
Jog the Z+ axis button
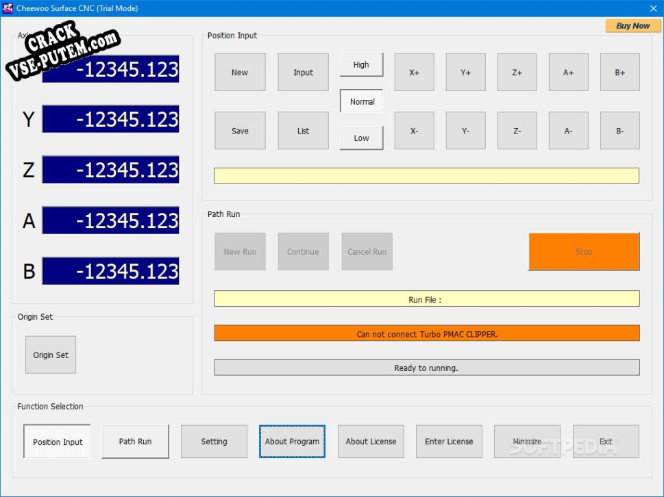517,73
